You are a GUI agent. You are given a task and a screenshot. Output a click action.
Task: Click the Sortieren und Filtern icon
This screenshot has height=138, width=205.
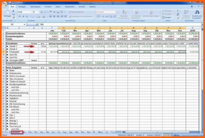pos(186,14)
